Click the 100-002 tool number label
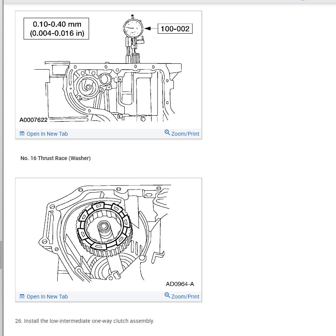The height and width of the screenshot is (336, 336). (x=175, y=29)
